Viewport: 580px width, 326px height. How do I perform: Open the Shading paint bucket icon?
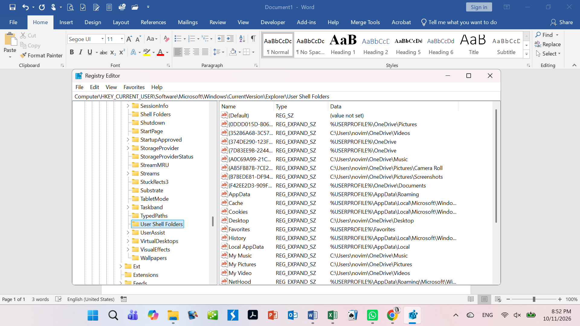tap(233, 52)
